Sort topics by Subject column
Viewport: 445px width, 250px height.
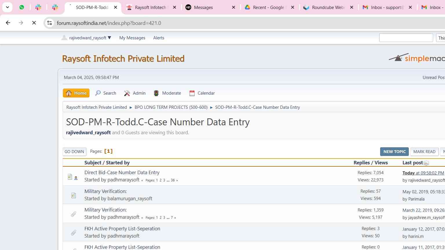tap(93, 163)
